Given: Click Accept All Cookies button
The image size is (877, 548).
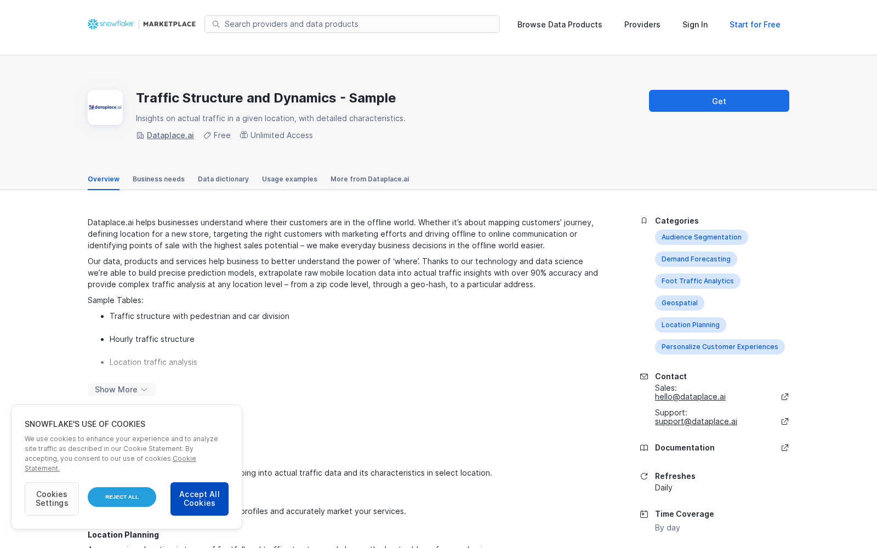Looking at the screenshot, I should [x=200, y=499].
